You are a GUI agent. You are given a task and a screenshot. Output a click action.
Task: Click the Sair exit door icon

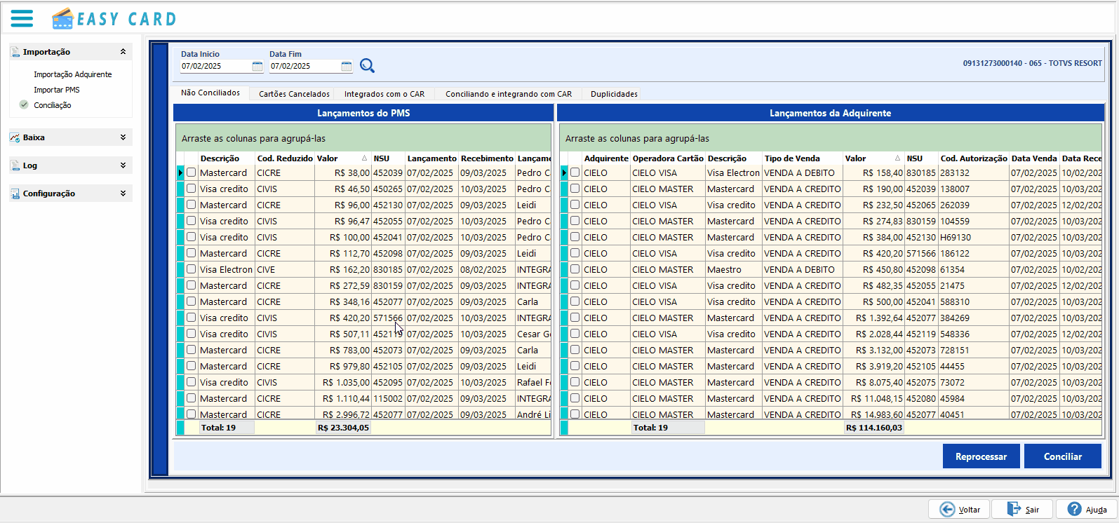click(1014, 509)
